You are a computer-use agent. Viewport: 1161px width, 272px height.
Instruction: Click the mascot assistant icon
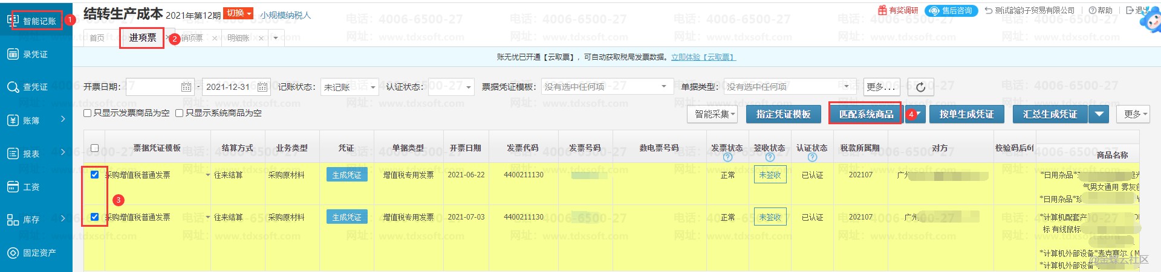click(1150, 19)
